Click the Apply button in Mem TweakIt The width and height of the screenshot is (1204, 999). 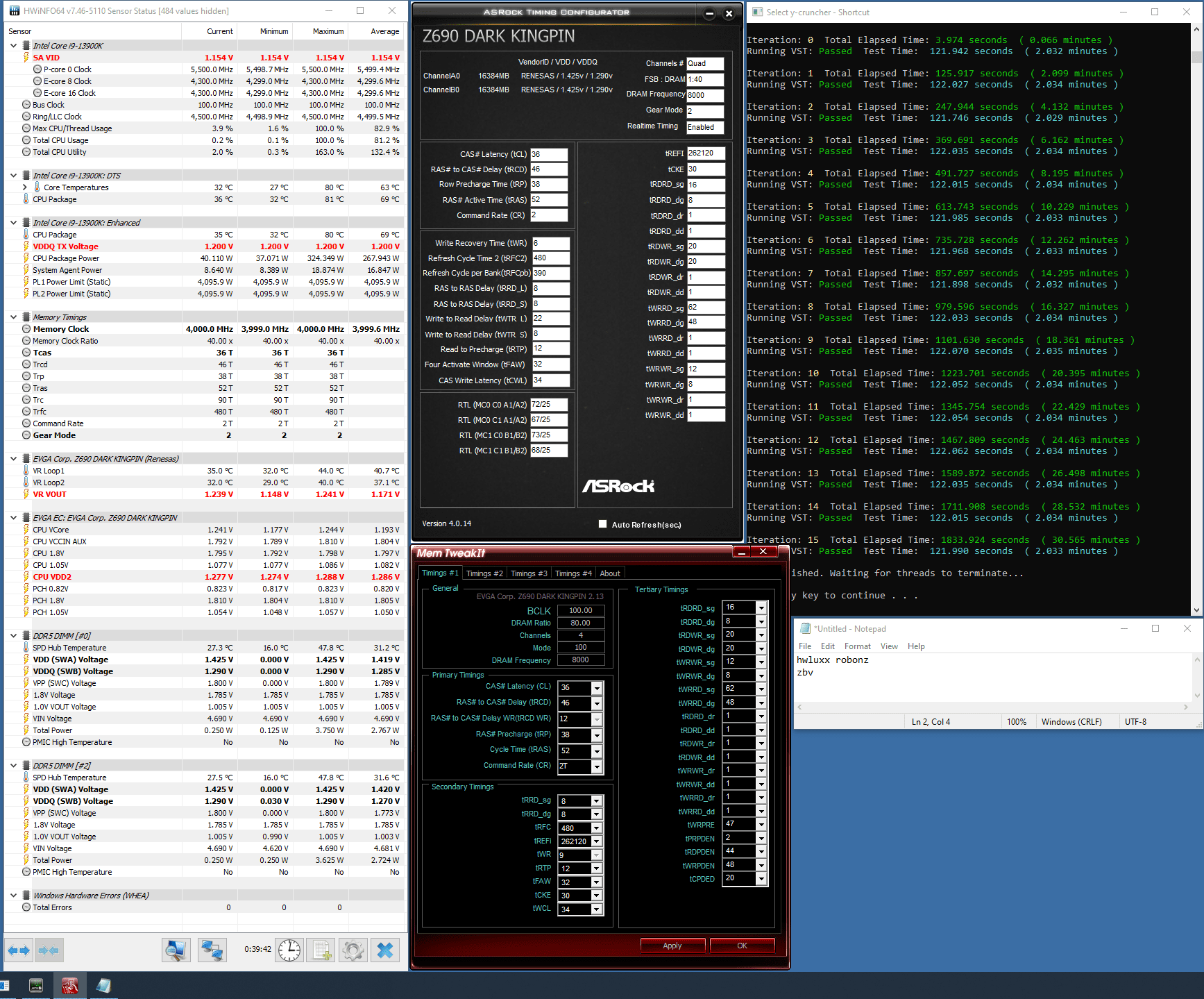(x=672, y=946)
